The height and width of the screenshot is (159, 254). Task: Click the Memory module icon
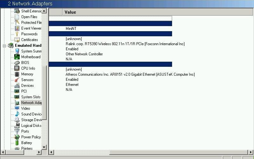coord(17,74)
